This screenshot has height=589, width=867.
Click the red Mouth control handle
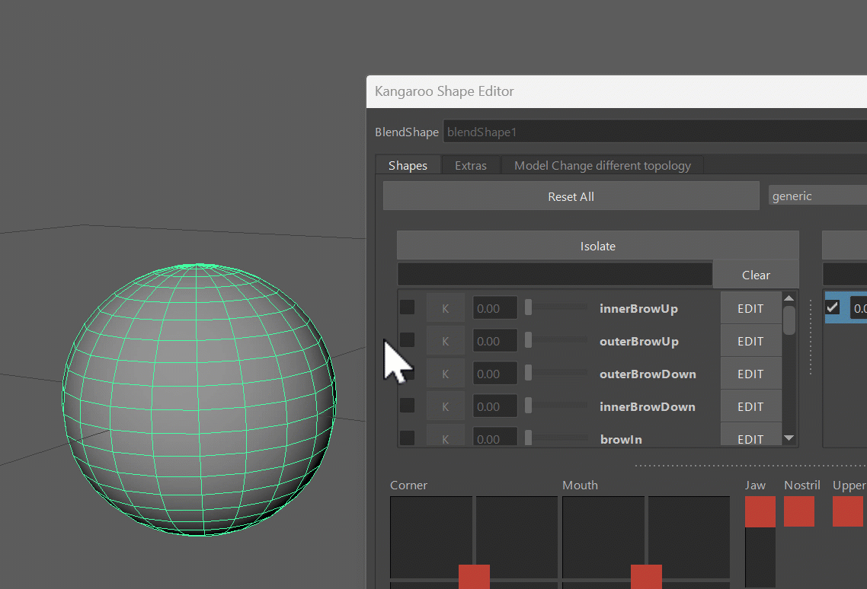pyautogui.click(x=646, y=577)
